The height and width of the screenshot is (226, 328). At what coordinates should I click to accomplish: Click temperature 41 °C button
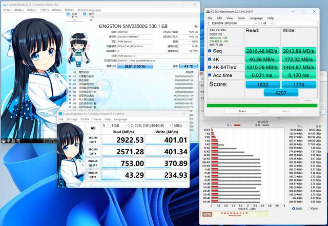point(189,66)
